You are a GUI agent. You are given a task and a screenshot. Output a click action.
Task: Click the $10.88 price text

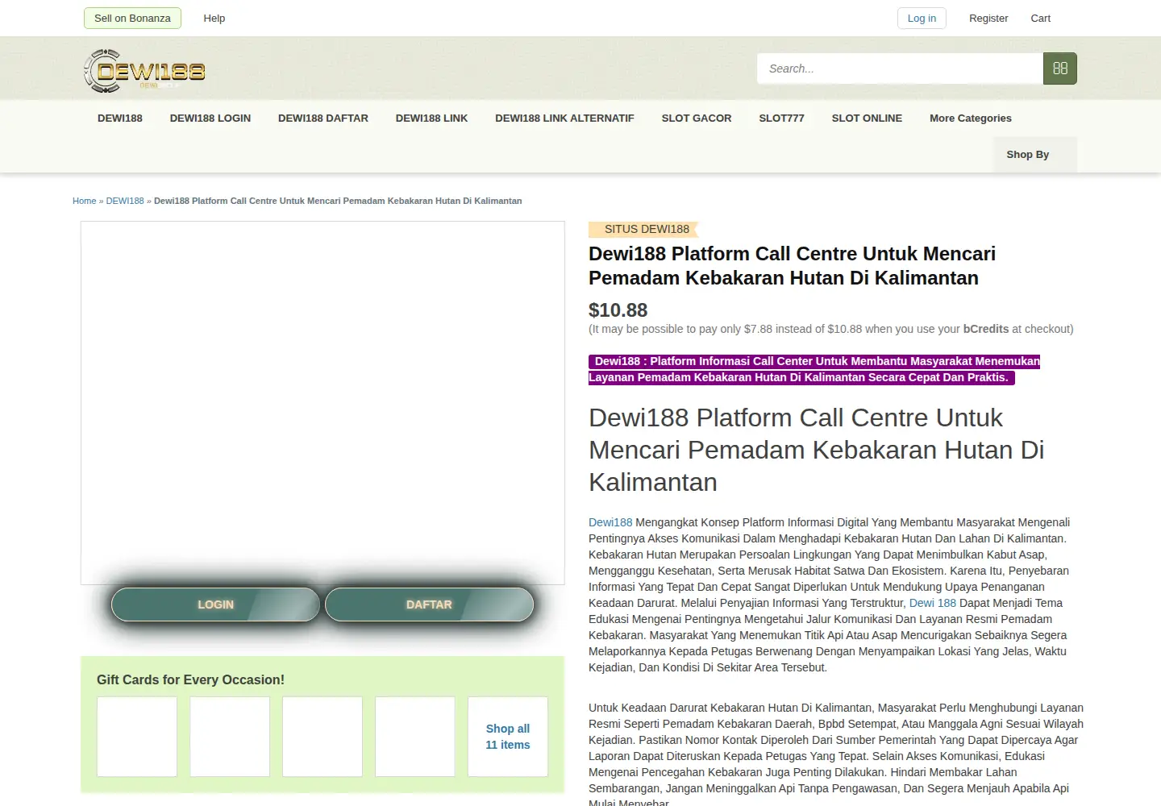point(618,310)
